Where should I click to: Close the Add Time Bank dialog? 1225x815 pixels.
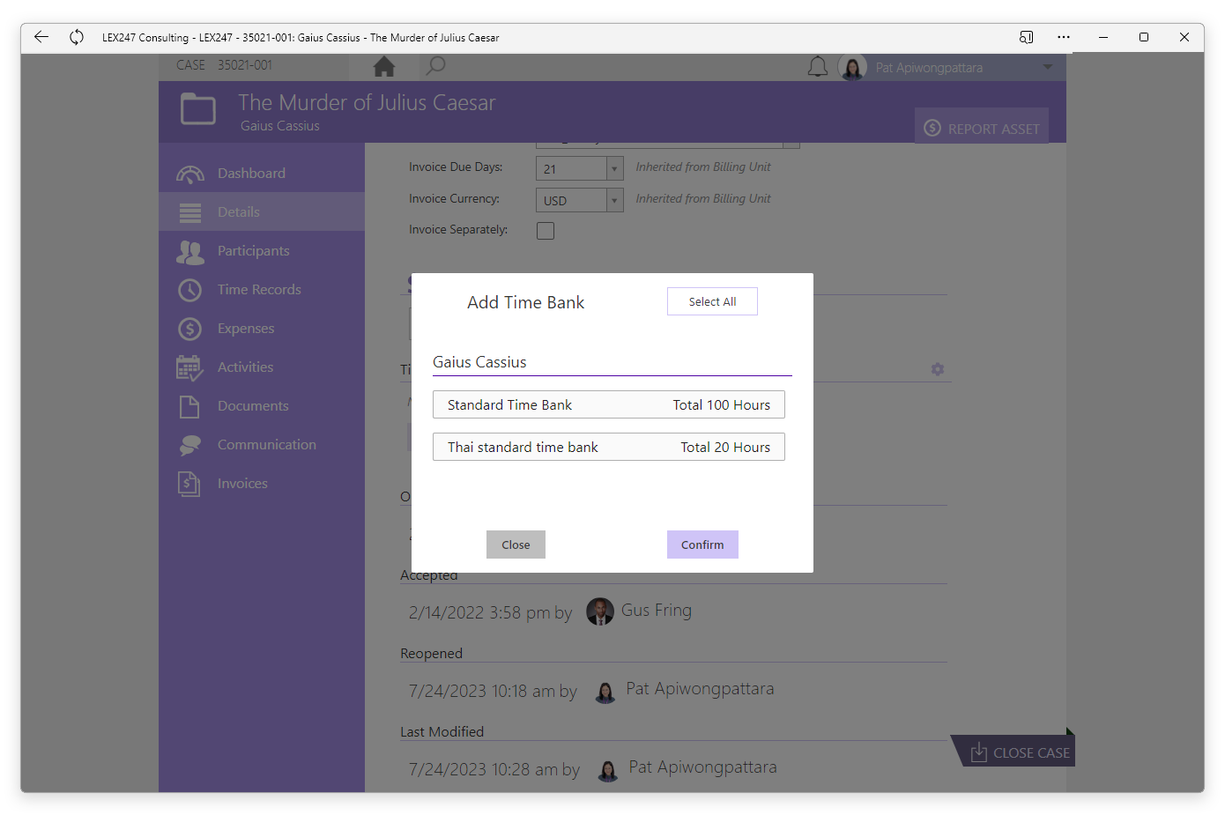516,545
